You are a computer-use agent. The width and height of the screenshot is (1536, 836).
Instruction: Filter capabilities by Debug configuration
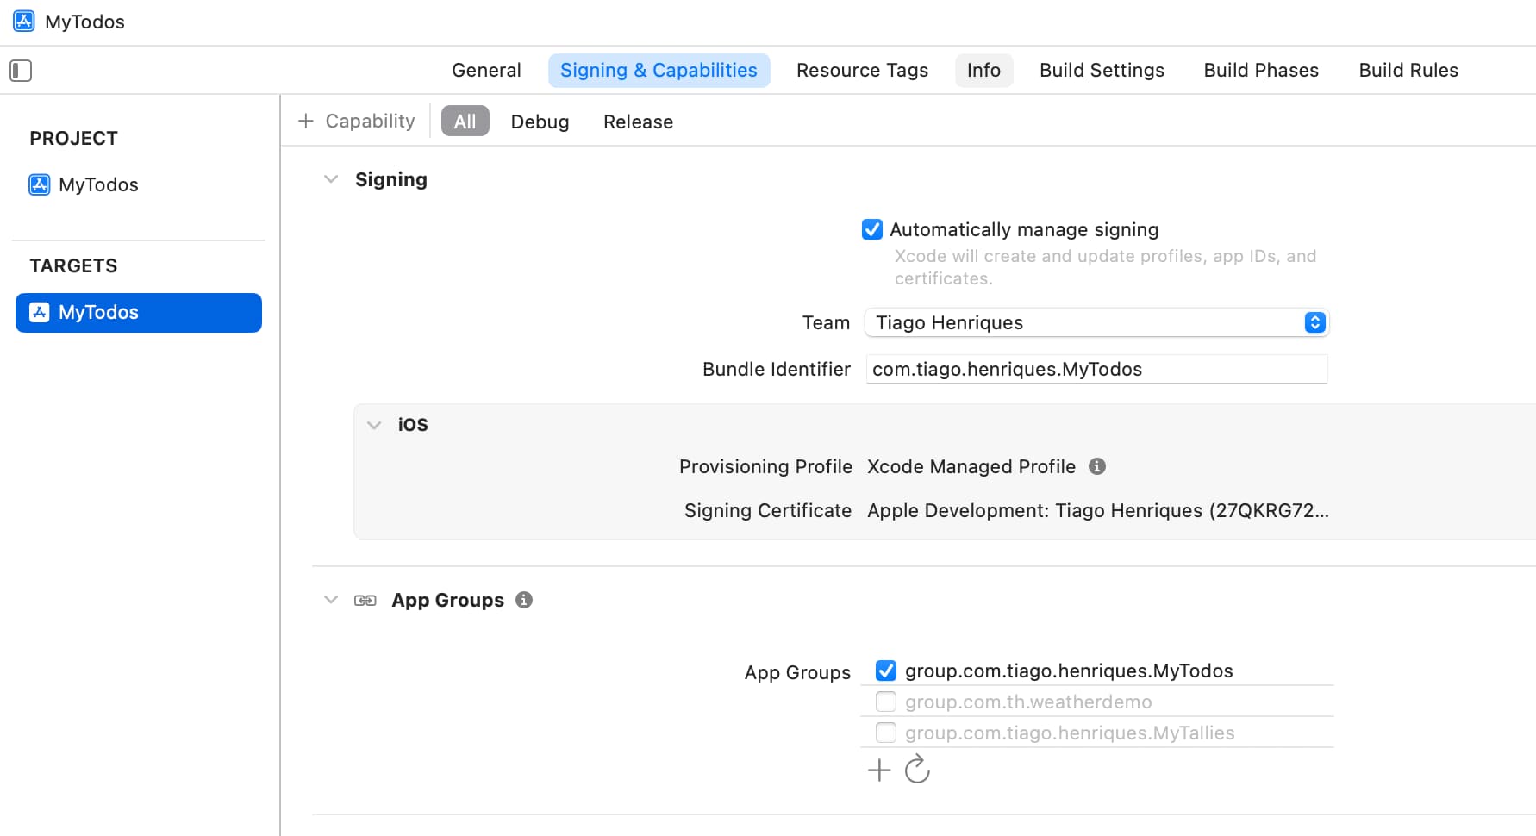click(540, 122)
